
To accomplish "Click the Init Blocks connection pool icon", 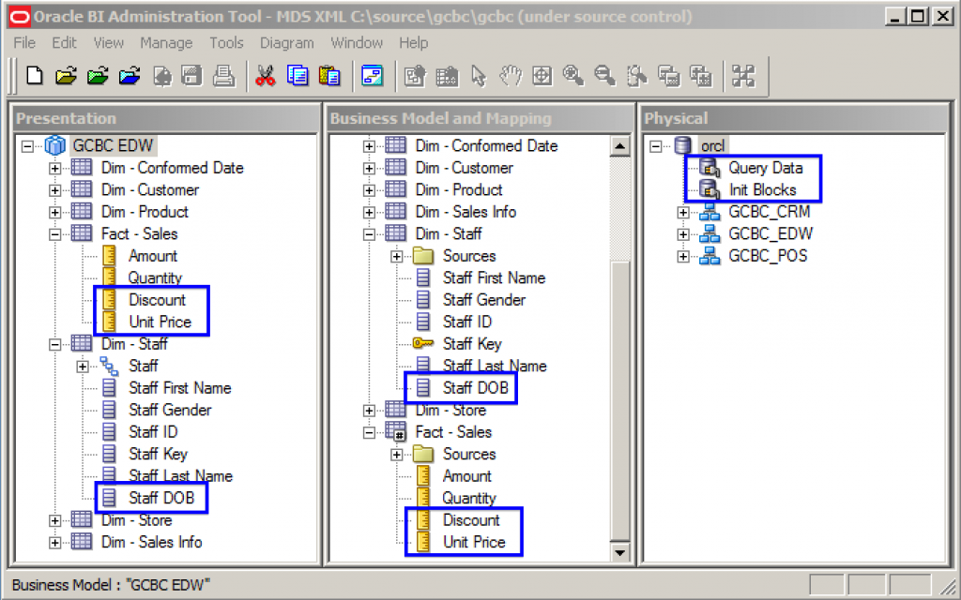I will (709, 189).
